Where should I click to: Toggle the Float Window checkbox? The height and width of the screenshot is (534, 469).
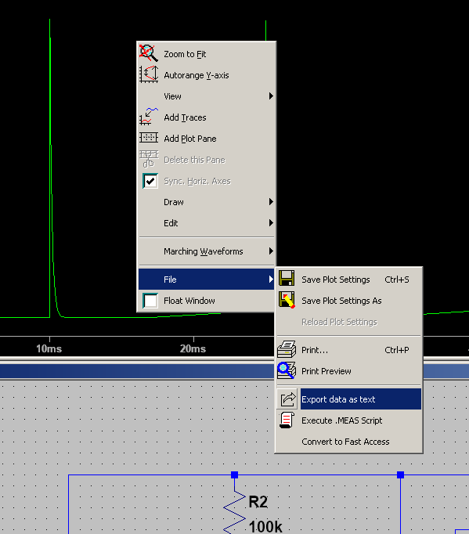tap(150, 301)
